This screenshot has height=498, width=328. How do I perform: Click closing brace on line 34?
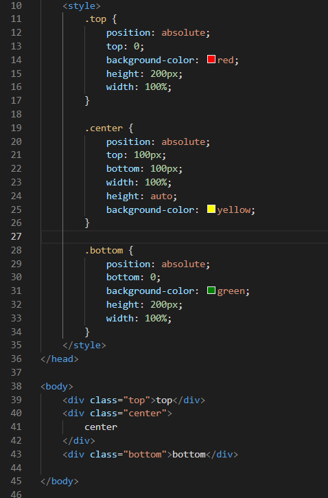tap(87, 332)
